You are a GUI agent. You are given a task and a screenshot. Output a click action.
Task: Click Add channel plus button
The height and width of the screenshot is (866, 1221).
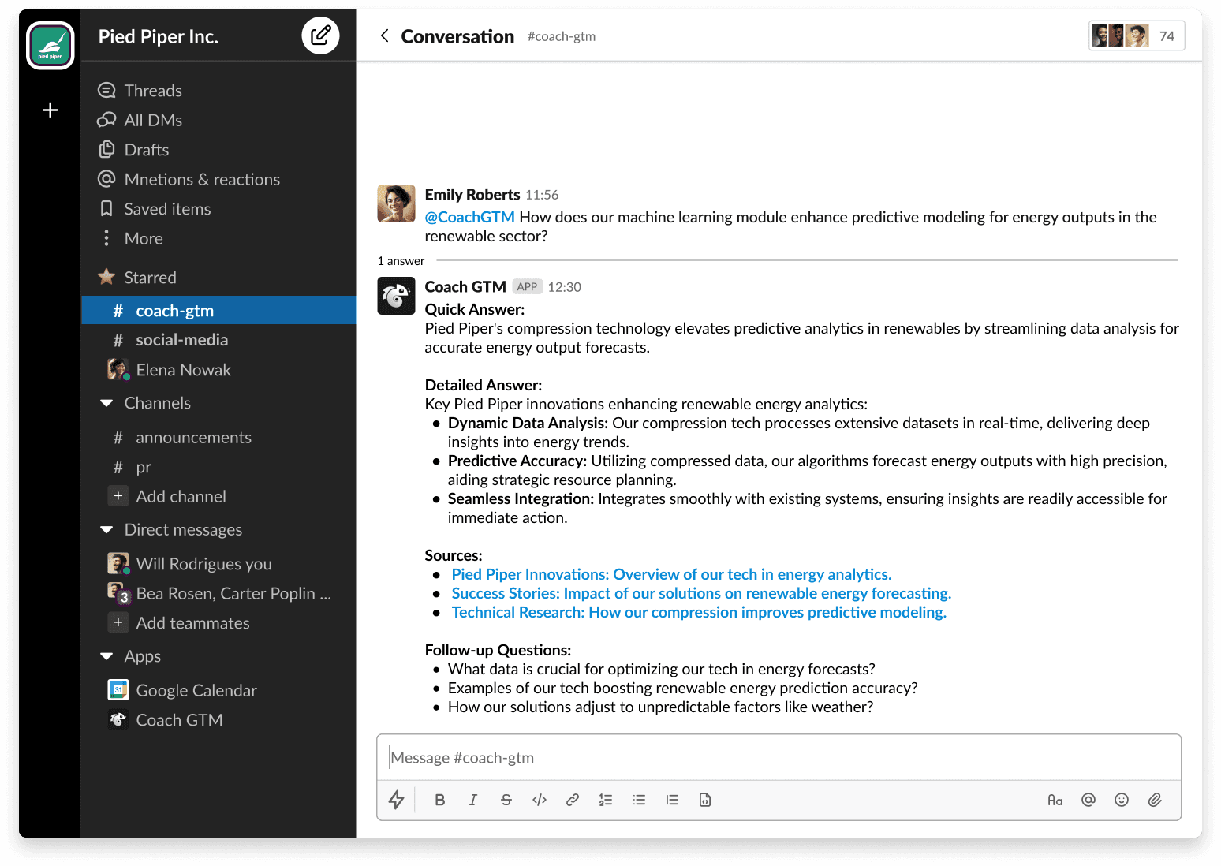pyautogui.click(x=118, y=496)
